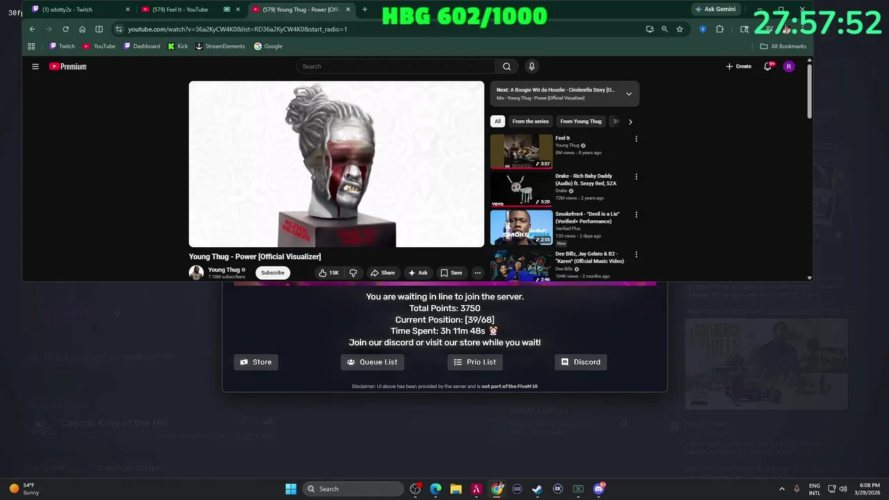Open the Queue List button

click(x=372, y=362)
